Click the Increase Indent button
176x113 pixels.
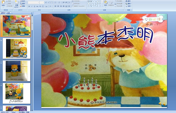(66, 2)
